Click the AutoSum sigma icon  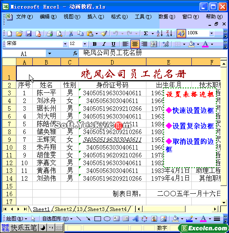pos(146,34)
